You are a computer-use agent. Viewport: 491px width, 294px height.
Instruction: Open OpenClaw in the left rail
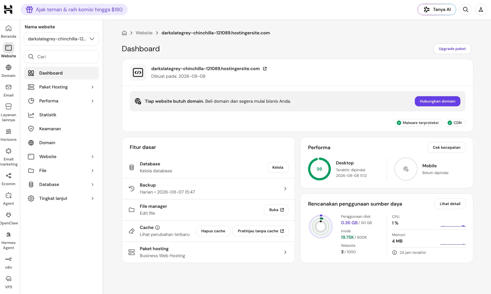(9, 218)
